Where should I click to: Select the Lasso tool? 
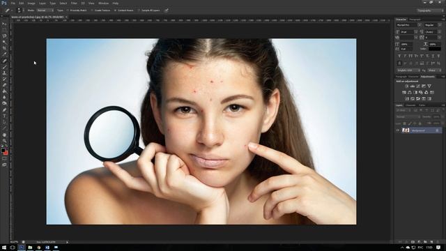point(4,36)
